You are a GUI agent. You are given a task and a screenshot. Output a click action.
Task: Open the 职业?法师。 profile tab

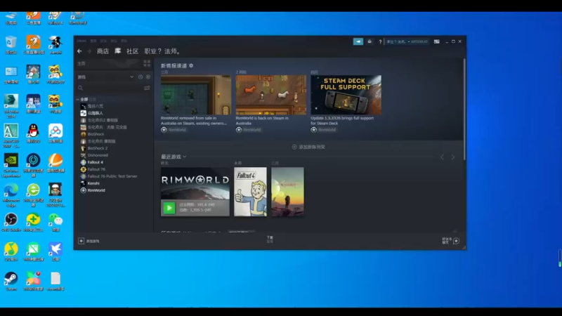[163, 51]
